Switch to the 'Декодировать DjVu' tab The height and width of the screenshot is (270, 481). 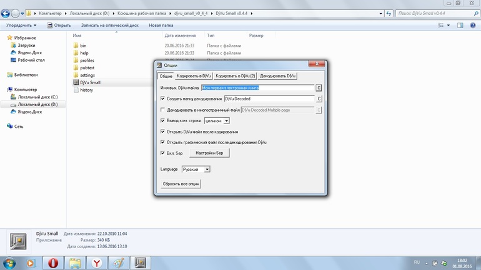pos(278,76)
